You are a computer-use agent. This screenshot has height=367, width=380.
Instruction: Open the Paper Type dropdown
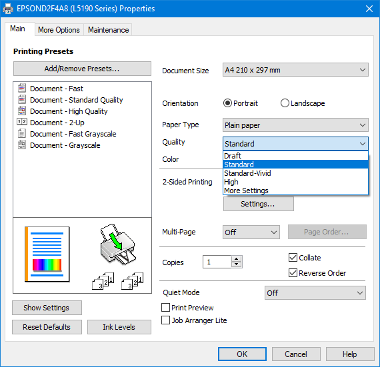(295, 125)
